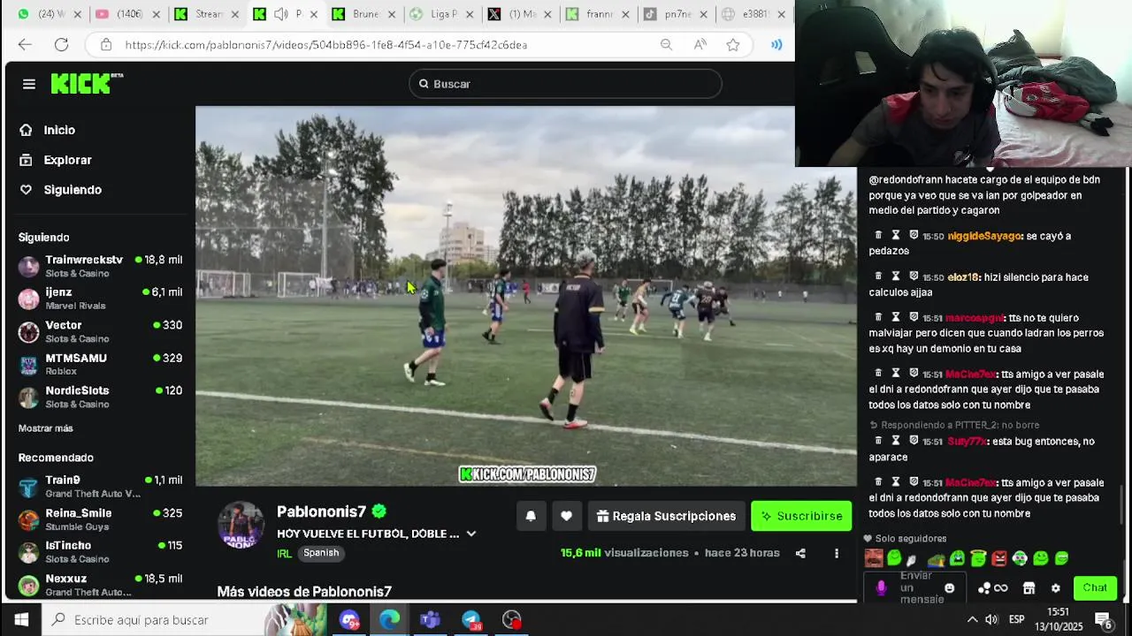Switch to the Brune Kick browser tab
This screenshot has height=636, width=1132.
pos(364,14)
